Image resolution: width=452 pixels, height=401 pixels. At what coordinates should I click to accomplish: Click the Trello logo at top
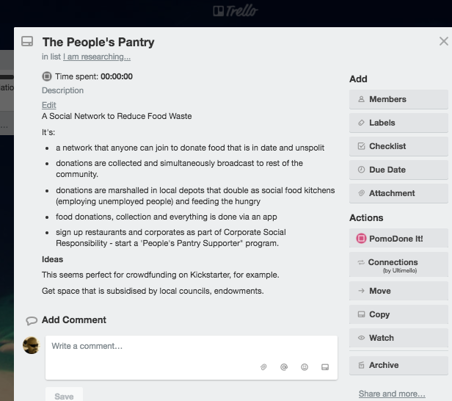(236, 11)
